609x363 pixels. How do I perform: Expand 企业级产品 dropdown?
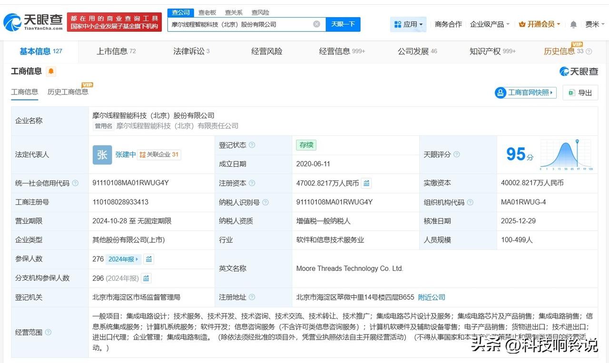click(490, 24)
